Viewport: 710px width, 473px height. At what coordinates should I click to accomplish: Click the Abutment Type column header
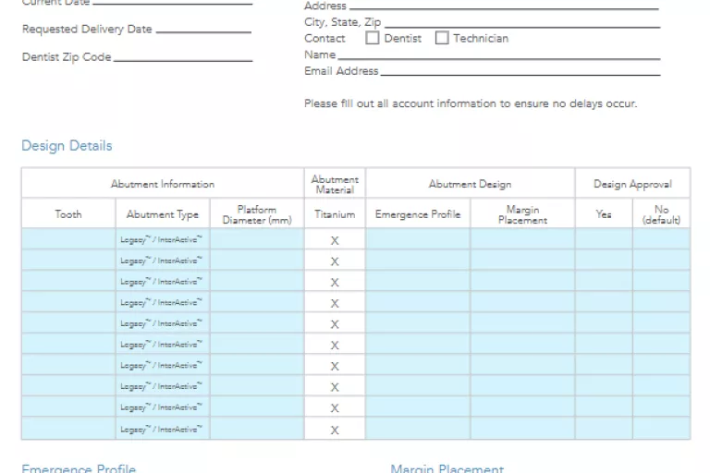click(163, 213)
